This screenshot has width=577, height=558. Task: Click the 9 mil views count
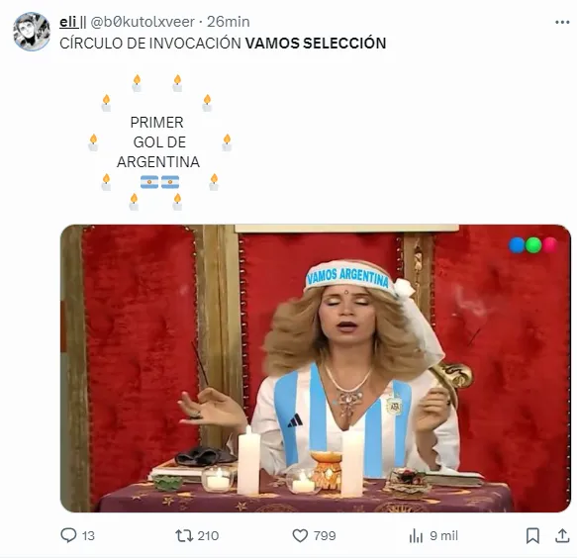[443, 536]
